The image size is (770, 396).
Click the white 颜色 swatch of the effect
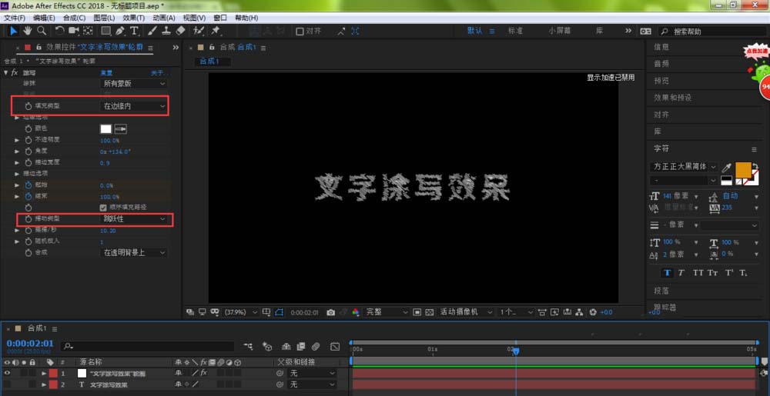click(x=105, y=129)
